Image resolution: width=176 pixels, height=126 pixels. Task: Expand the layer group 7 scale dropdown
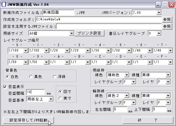[x=170, y=50]
